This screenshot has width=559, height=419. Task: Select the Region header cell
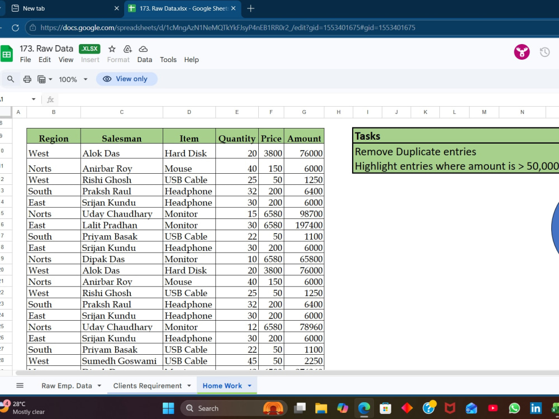point(54,136)
